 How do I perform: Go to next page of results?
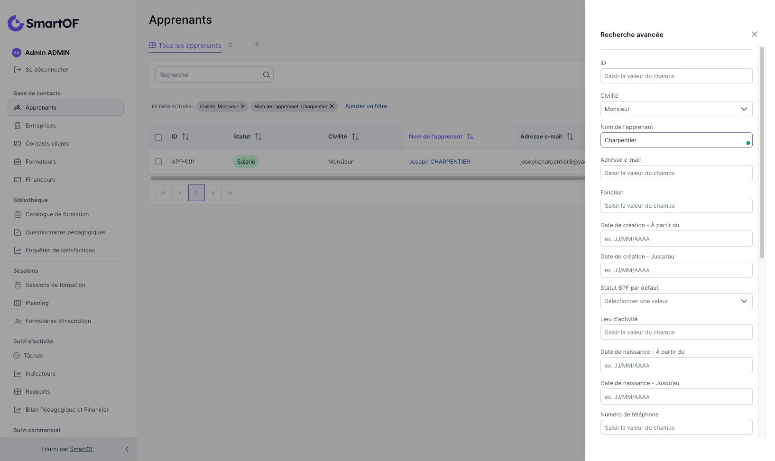(x=213, y=193)
